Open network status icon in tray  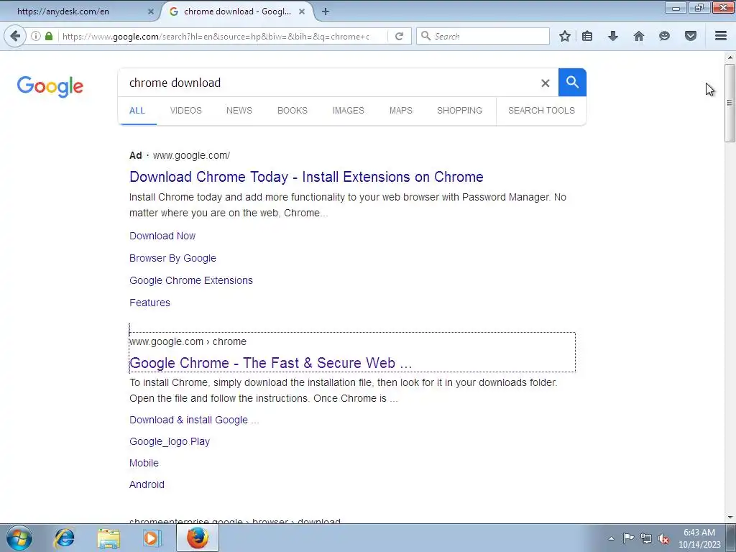tap(646, 538)
